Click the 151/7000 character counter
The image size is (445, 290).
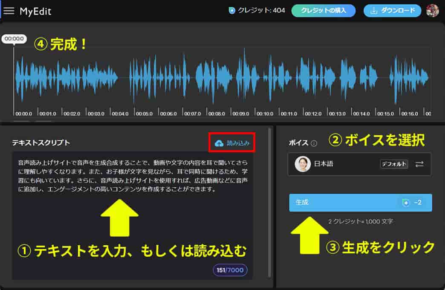coord(230,270)
